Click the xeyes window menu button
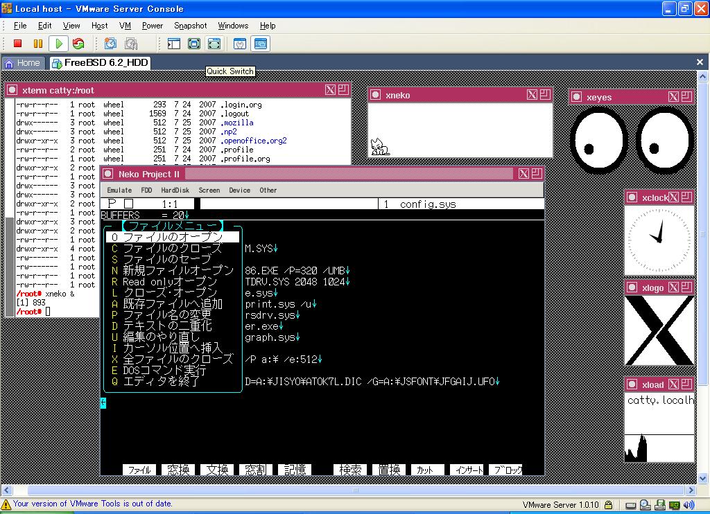710x514 pixels. (x=576, y=97)
